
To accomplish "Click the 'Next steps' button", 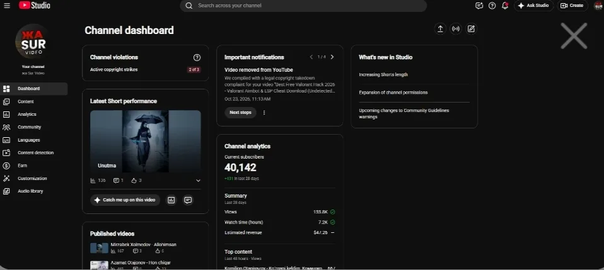I will click(240, 113).
